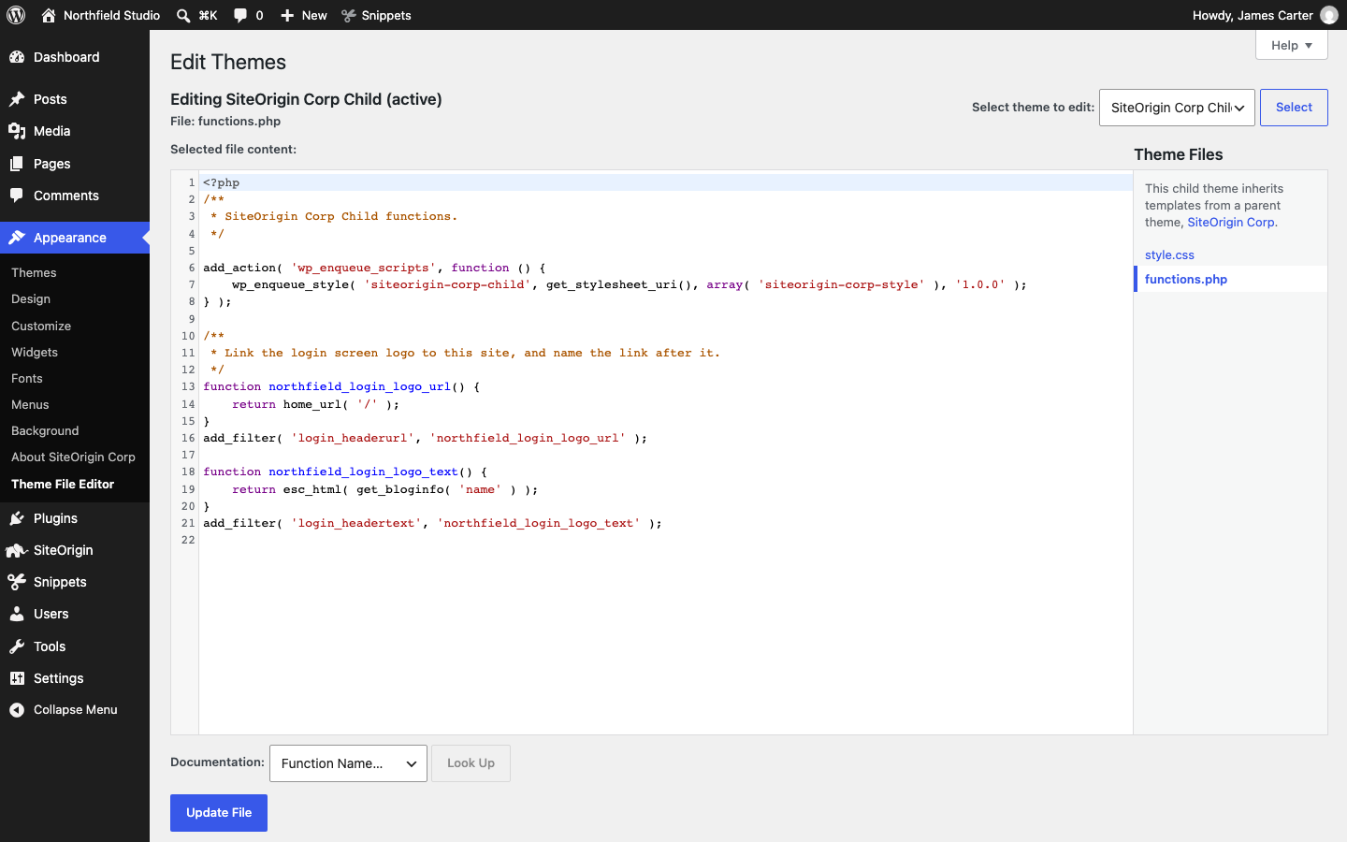Open the Menus submenu item
Viewport: 1347px width, 842px height.
(30, 404)
